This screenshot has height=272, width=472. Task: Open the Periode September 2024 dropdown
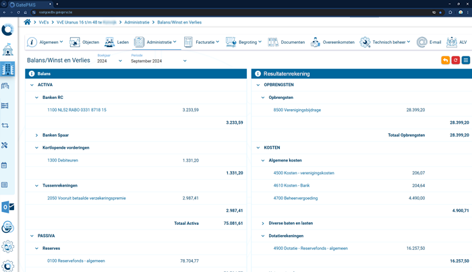(x=158, y=61)
